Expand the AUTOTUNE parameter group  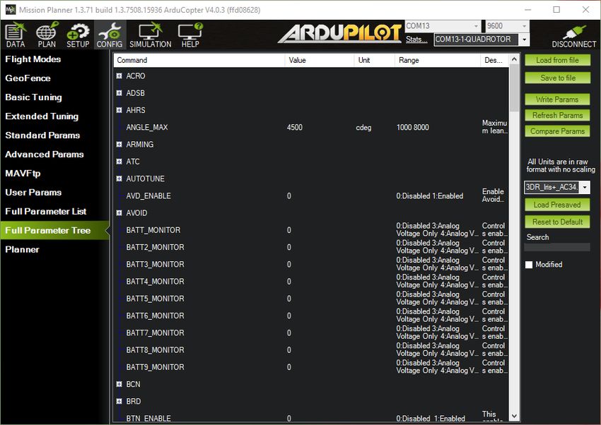(119, 179)
